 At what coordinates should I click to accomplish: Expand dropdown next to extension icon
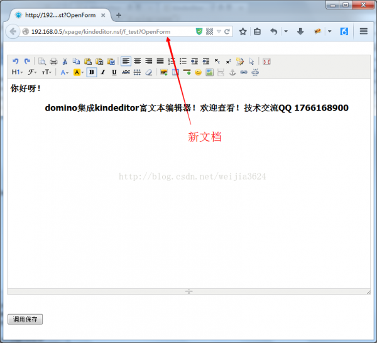tap(330, 31)
